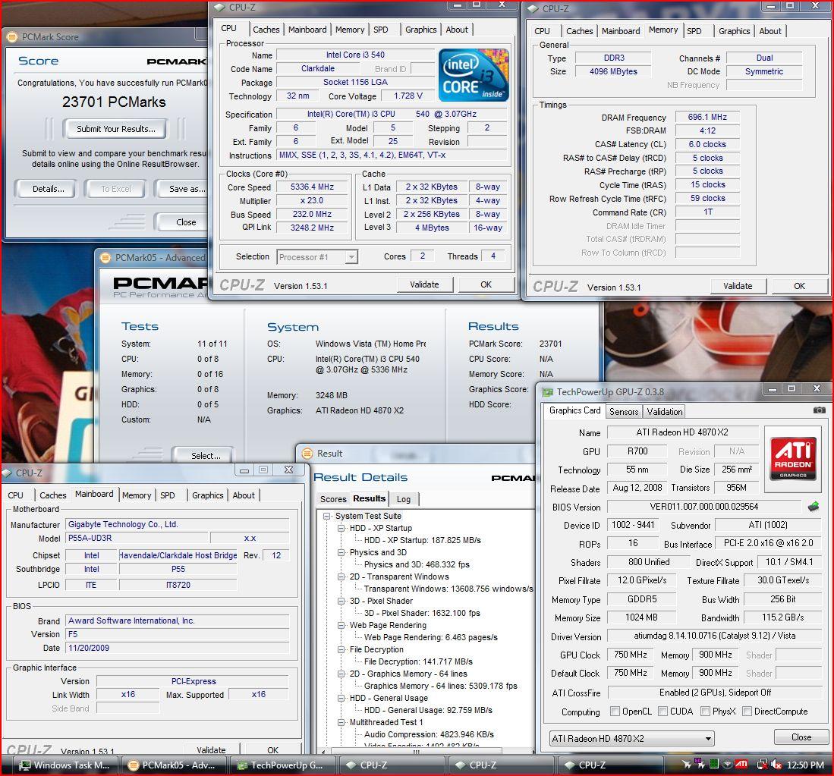Screen dimensions: 834x776
Task: Click PCMark05 taskbar button
Action: [x=175, y=765]
